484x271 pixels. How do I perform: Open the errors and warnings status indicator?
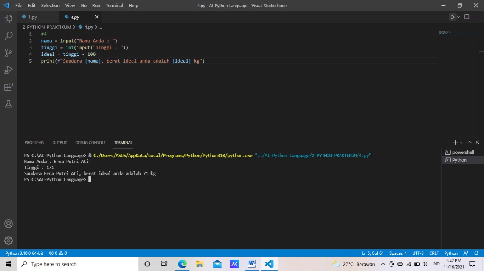(57, 253)
